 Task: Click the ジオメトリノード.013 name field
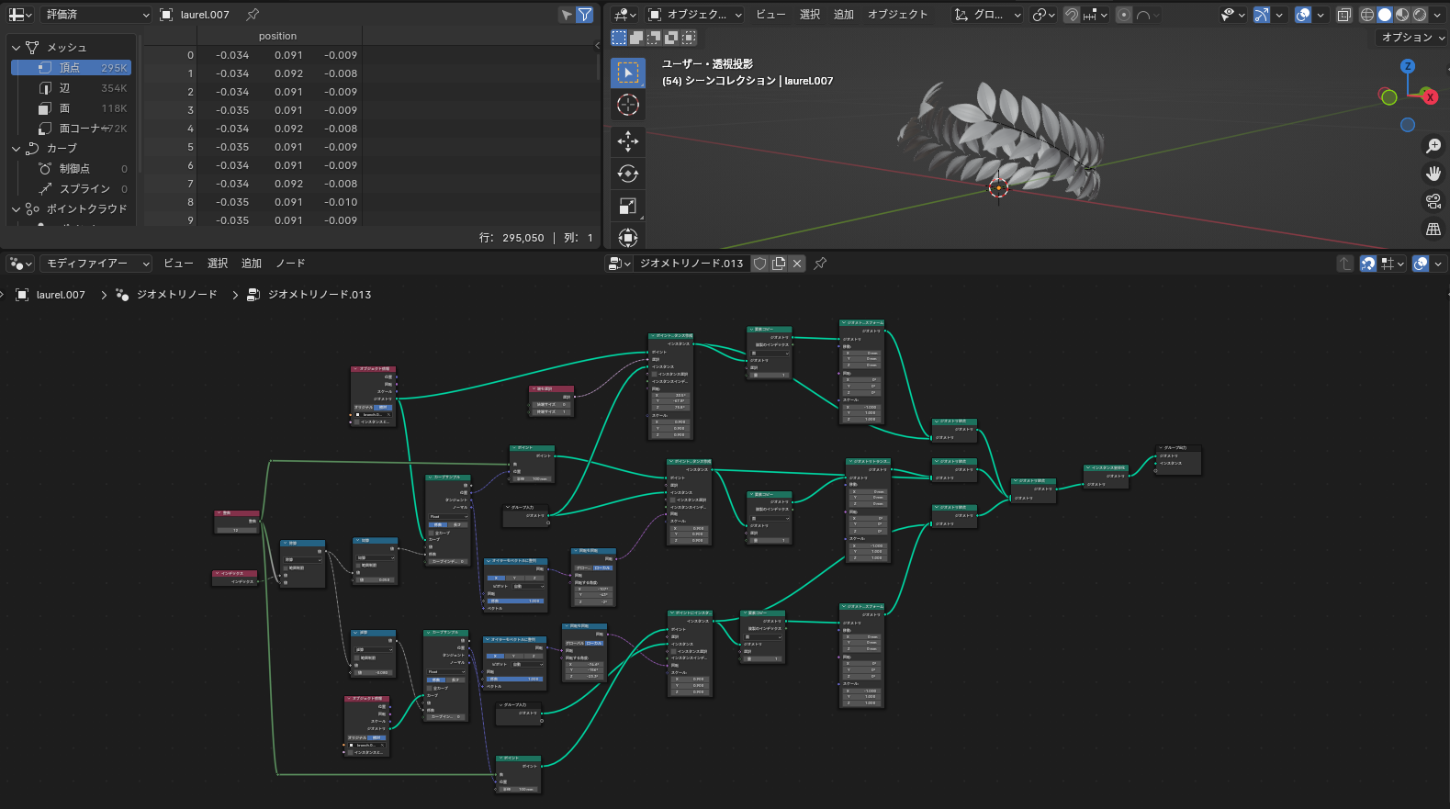pyautogui.click(x=691, y=264)
